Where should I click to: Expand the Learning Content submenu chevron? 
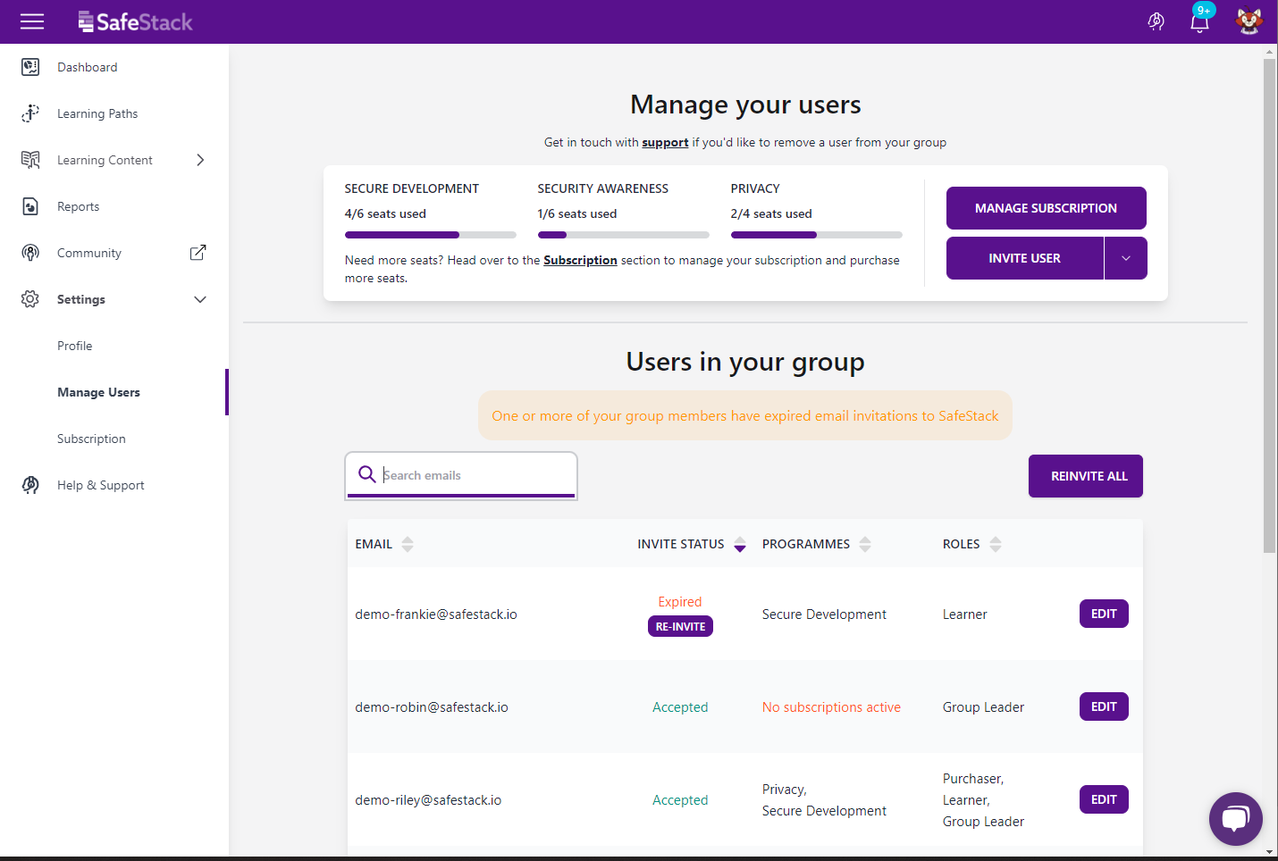[200, 160]
